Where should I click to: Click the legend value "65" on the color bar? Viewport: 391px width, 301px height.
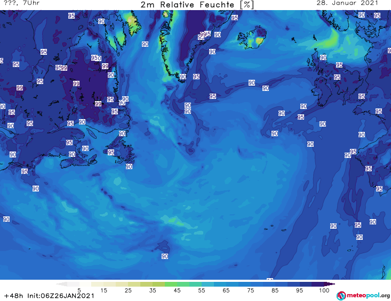pyautogui.click(x=226, y=290)
